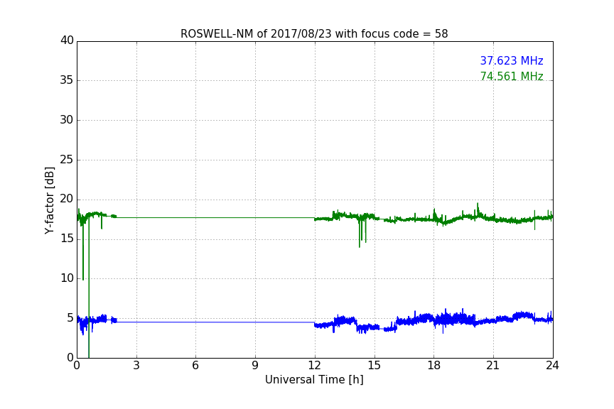The width and height of the screenshot is (614, 409).
Task: Click x-axis tick label 24
Action: 552,366
